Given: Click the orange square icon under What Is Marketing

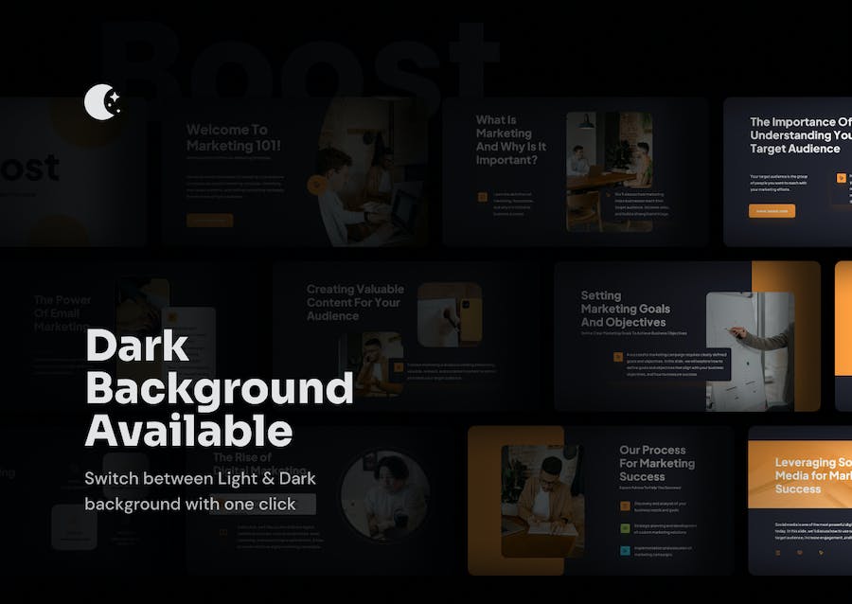Looking at the screenshot, I should pyautogui.click(x=483, y=197).
